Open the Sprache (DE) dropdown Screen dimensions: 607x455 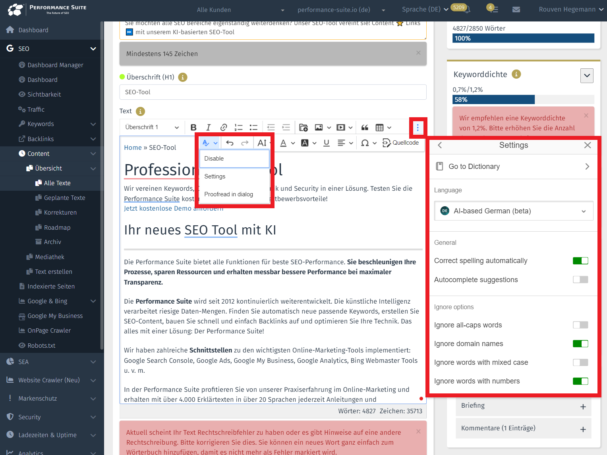click(x=425, y=9)
